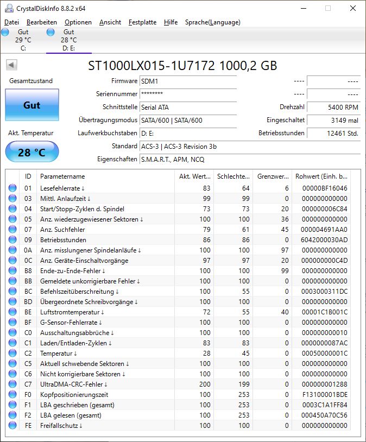Click the status orb for Anz. misslungener Spindelanläufe
The height and width of the screenshot is (442, 366).
pyautogui.click(x=12, y=250)
